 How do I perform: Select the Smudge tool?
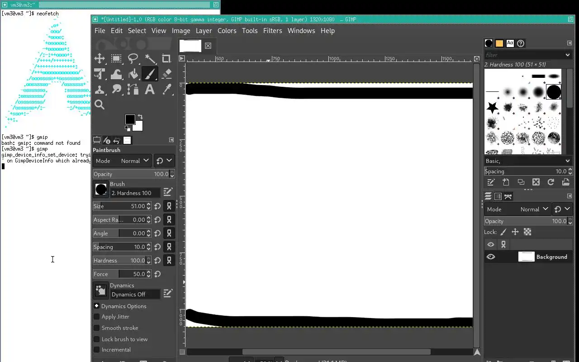[x=116, y=89]
